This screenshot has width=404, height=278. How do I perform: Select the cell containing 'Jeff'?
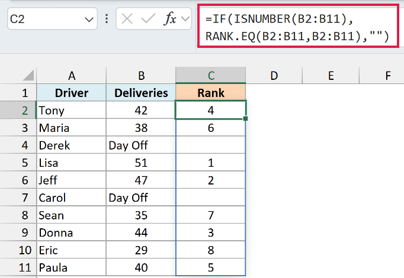71,180
